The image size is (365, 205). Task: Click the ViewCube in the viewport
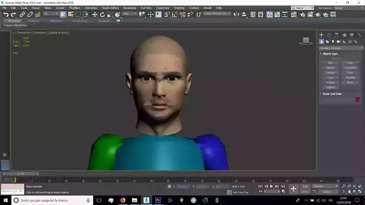[x=306, y=41]
